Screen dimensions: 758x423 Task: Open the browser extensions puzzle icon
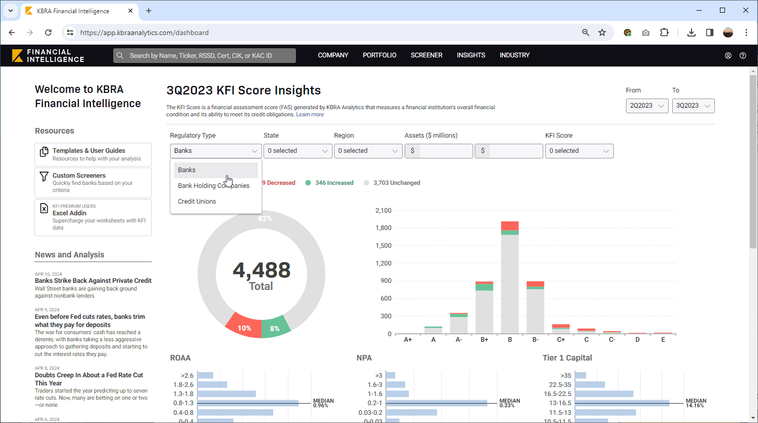[x=664, y=32]
